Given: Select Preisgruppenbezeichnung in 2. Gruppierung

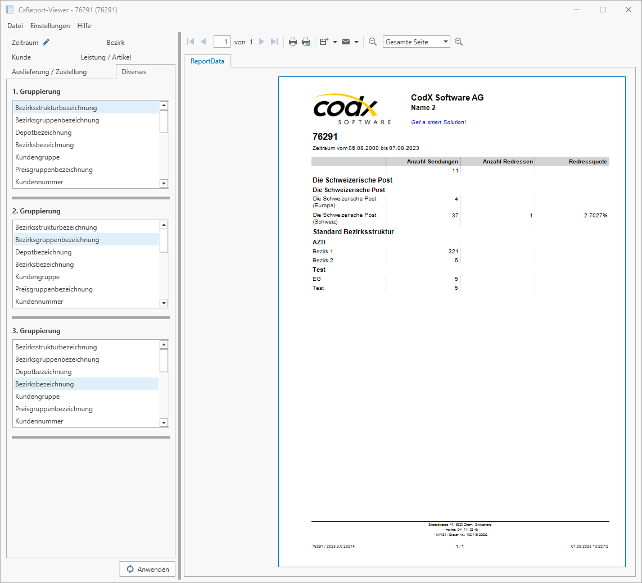Looking at the screenshot, I should pos(86,289).
